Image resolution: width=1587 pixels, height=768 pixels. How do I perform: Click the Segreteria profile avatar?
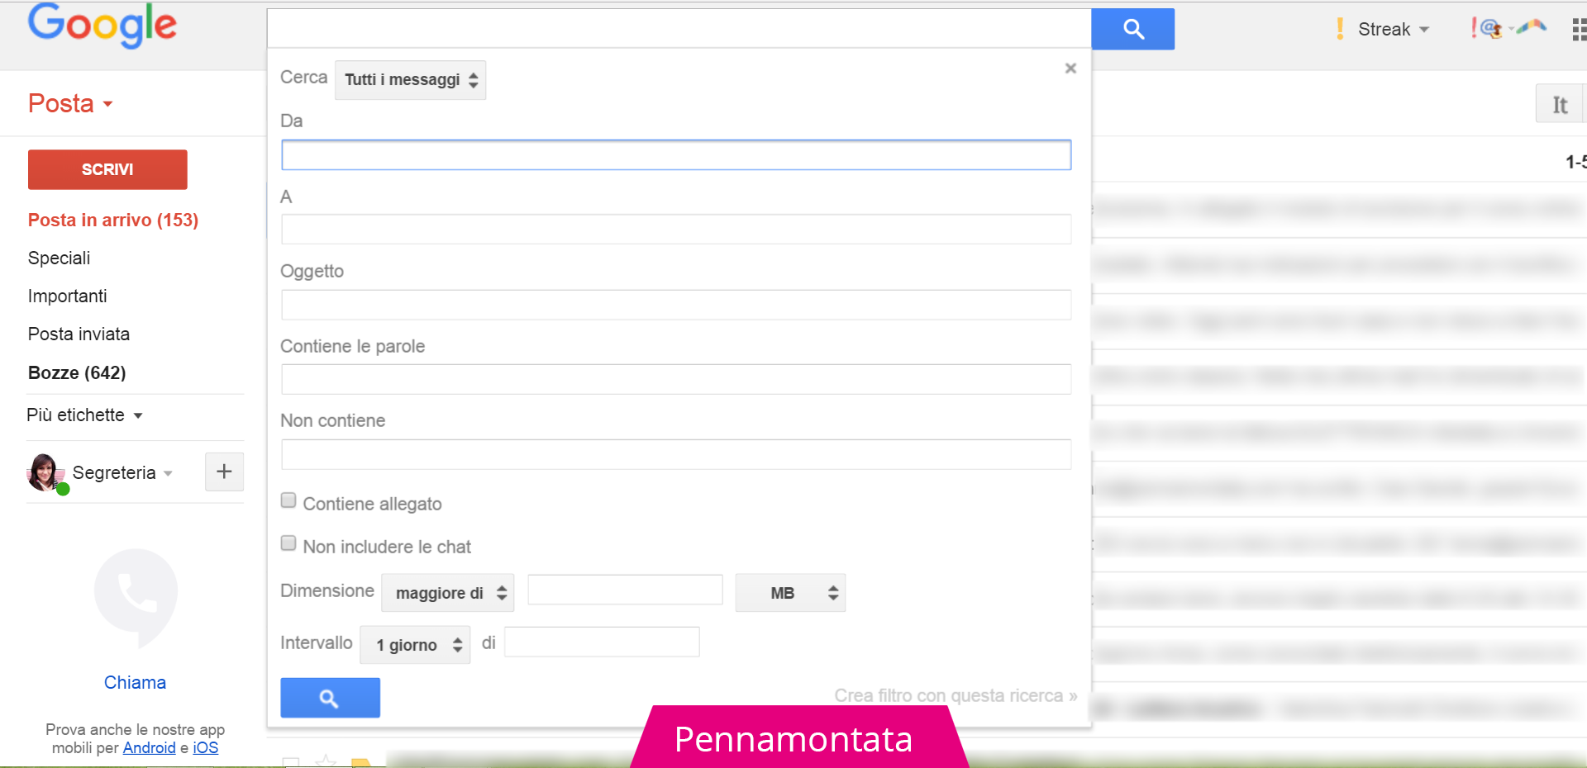click(45, 472)
